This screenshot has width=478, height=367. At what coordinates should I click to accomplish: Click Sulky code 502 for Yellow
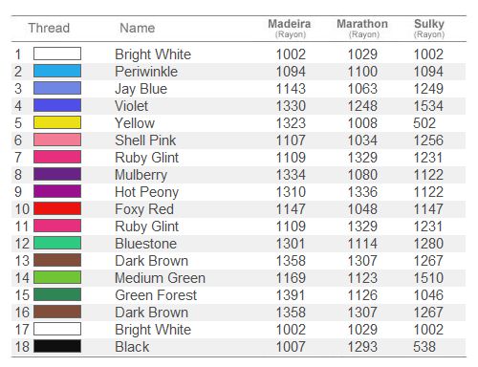click(424, 123)
